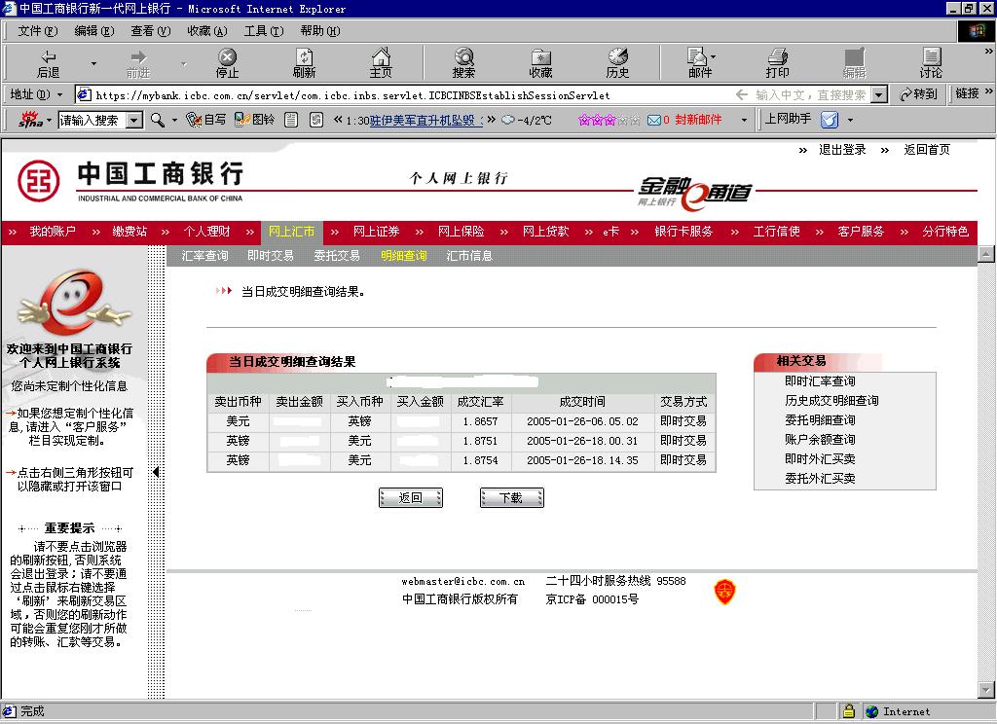
Task: Click the 返回 button
Action: click(x=410, y=497)
